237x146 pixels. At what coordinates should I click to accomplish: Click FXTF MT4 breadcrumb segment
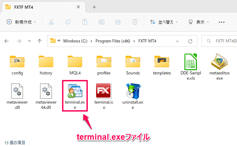click(147, 41)
